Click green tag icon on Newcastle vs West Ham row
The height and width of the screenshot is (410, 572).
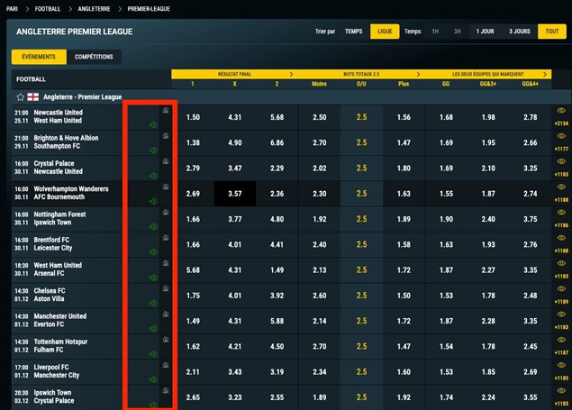(x=153, y=125)
